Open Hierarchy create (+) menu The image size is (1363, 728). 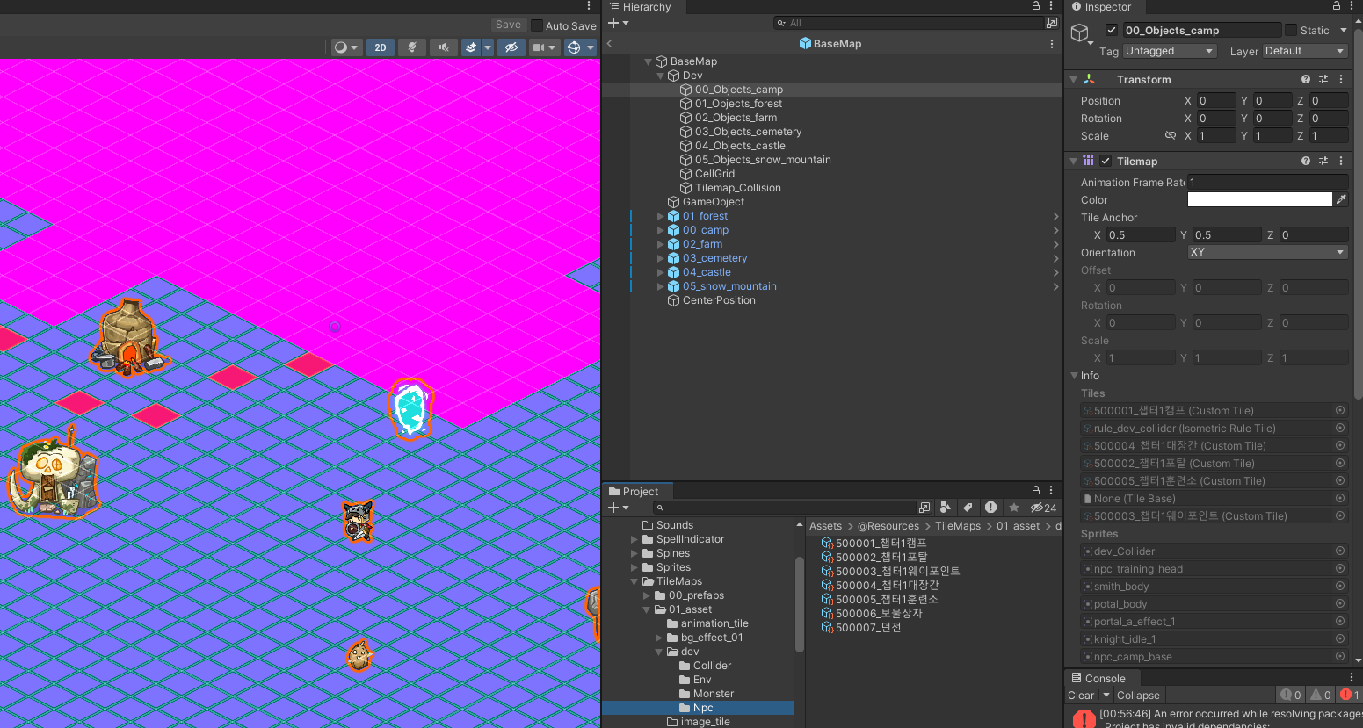pyautogui.click(x=618, y=23)
